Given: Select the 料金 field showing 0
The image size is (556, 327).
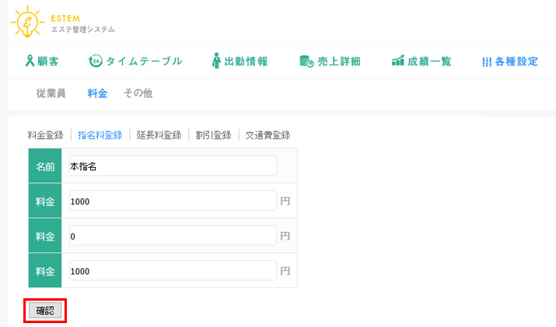Looking at the screenshot, I should point(173,236).
